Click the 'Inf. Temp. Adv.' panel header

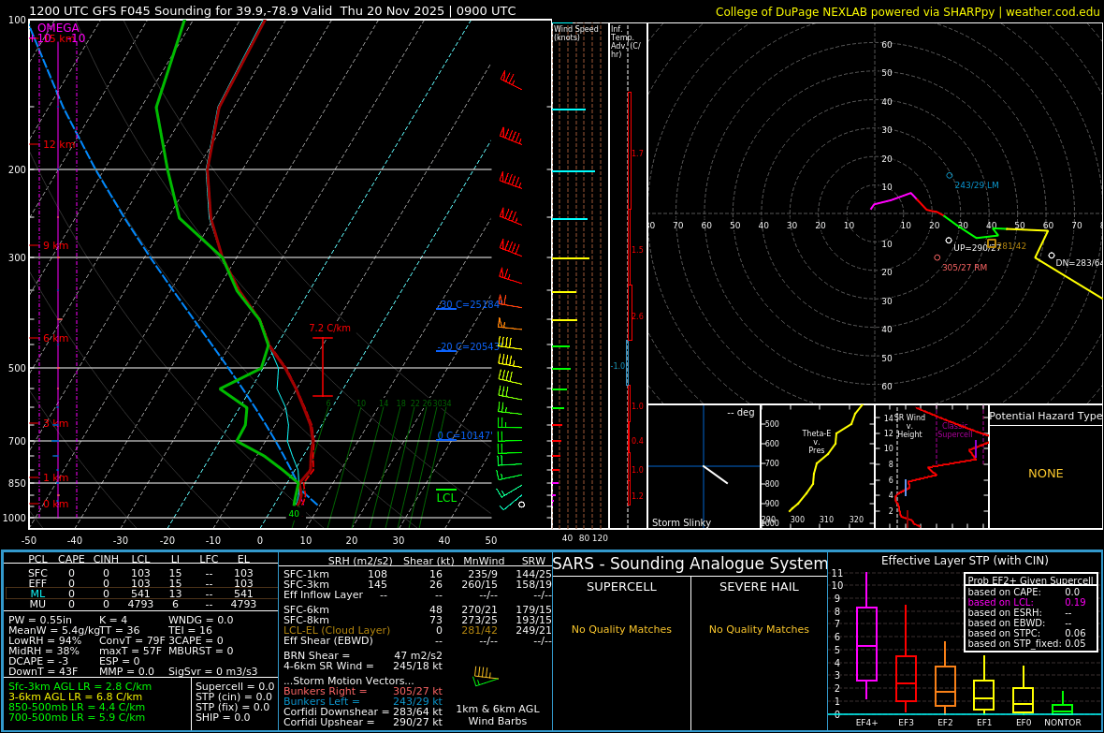(625, 41)
